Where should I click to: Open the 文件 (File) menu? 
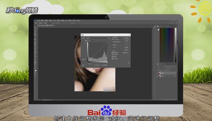click(x=39, y=21)
